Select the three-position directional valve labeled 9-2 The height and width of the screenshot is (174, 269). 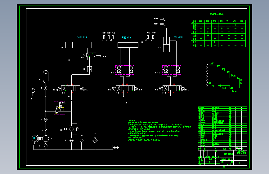125,88
